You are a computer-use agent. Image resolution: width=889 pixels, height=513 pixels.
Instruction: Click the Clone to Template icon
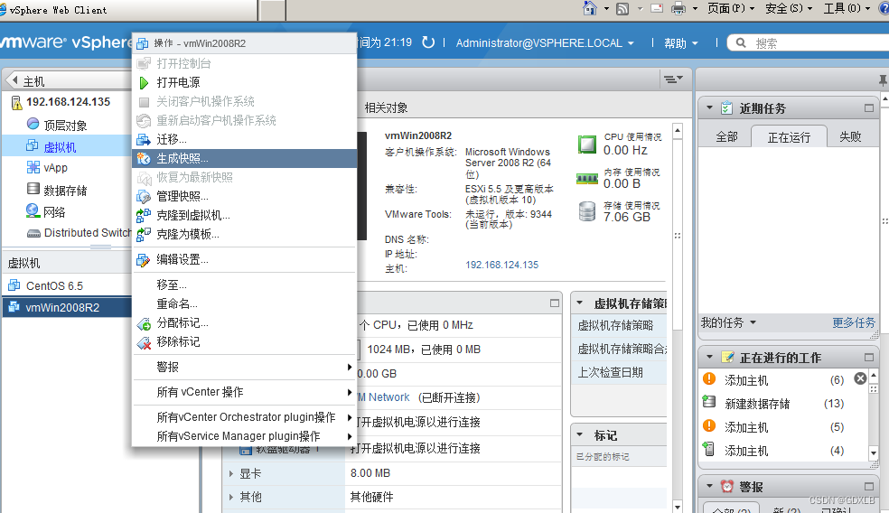coord(144,234)
